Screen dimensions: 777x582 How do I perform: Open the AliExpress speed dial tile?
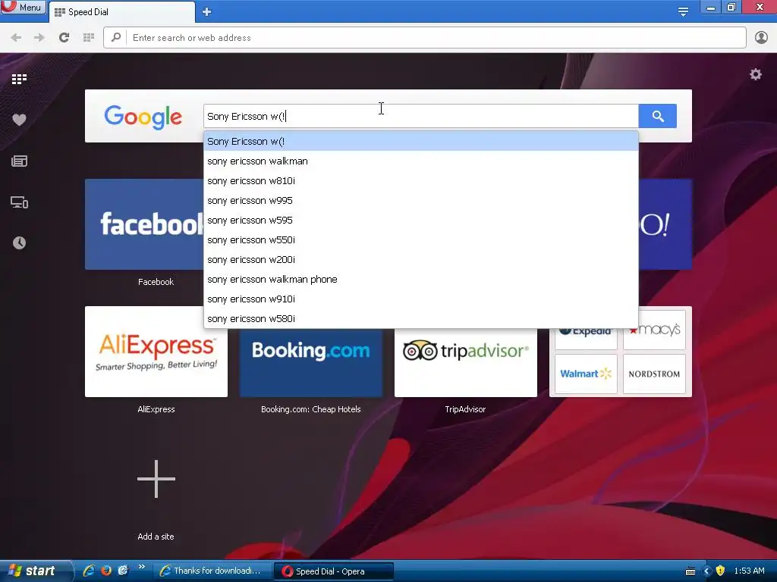(156, 352)
